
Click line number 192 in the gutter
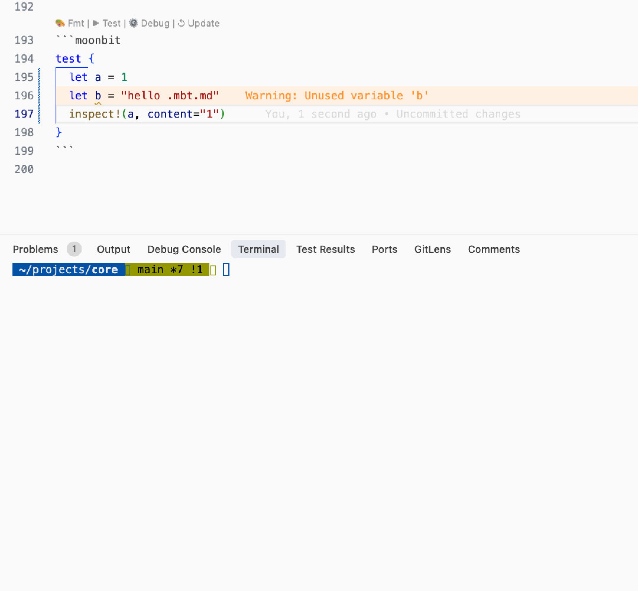click(24, 7)
